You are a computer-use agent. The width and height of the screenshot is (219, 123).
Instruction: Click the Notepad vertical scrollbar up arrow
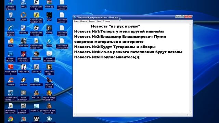[191, 25]
